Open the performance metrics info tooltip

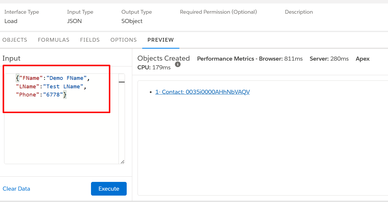(x=178, y=64)
